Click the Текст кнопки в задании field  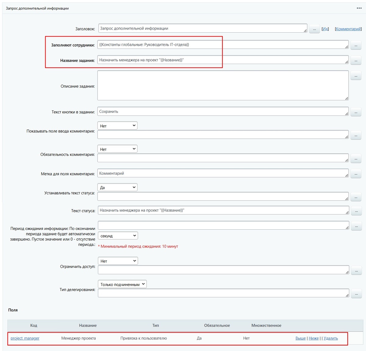point(223,111)
